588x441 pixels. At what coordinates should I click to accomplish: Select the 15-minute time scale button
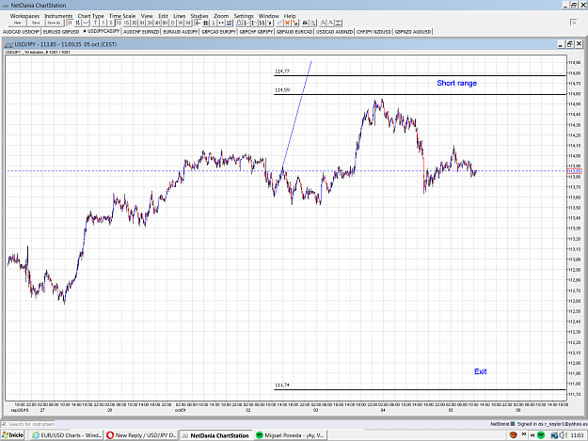tap(126, 23)
